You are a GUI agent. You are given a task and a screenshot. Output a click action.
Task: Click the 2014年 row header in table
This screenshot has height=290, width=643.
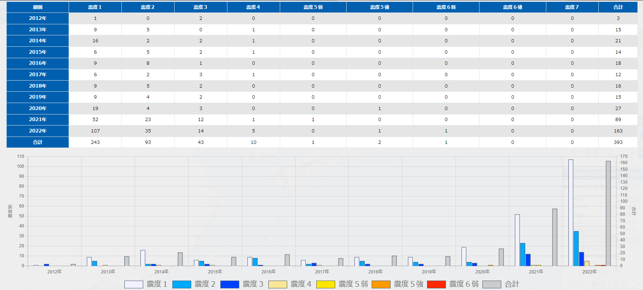[x=38, y=41]
